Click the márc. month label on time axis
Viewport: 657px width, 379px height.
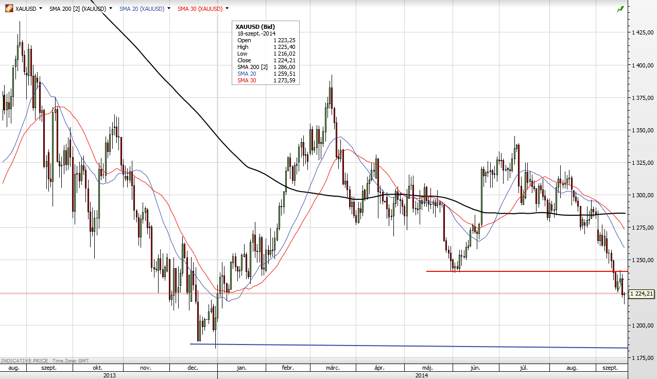pyautogui.click(x=333, y=368)
